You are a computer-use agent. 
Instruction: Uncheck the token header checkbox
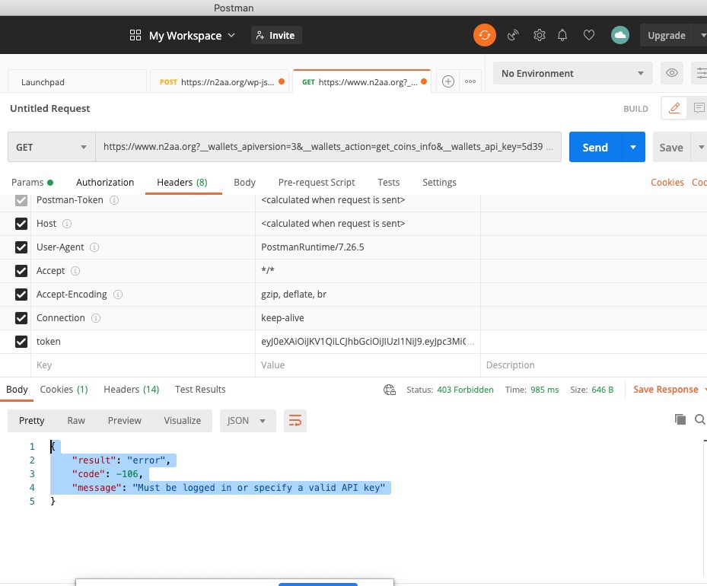pyautogui.click(x=21, y=342)
